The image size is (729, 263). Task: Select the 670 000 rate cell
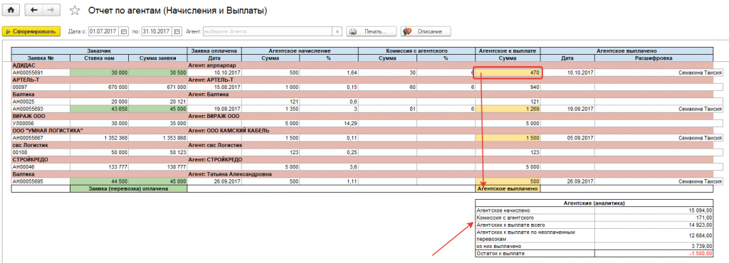pyautogui.click(x=99, y=87)
